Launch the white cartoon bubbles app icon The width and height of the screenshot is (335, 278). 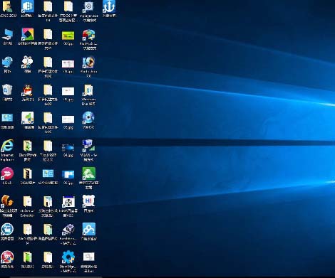click(x=28, y=63)
